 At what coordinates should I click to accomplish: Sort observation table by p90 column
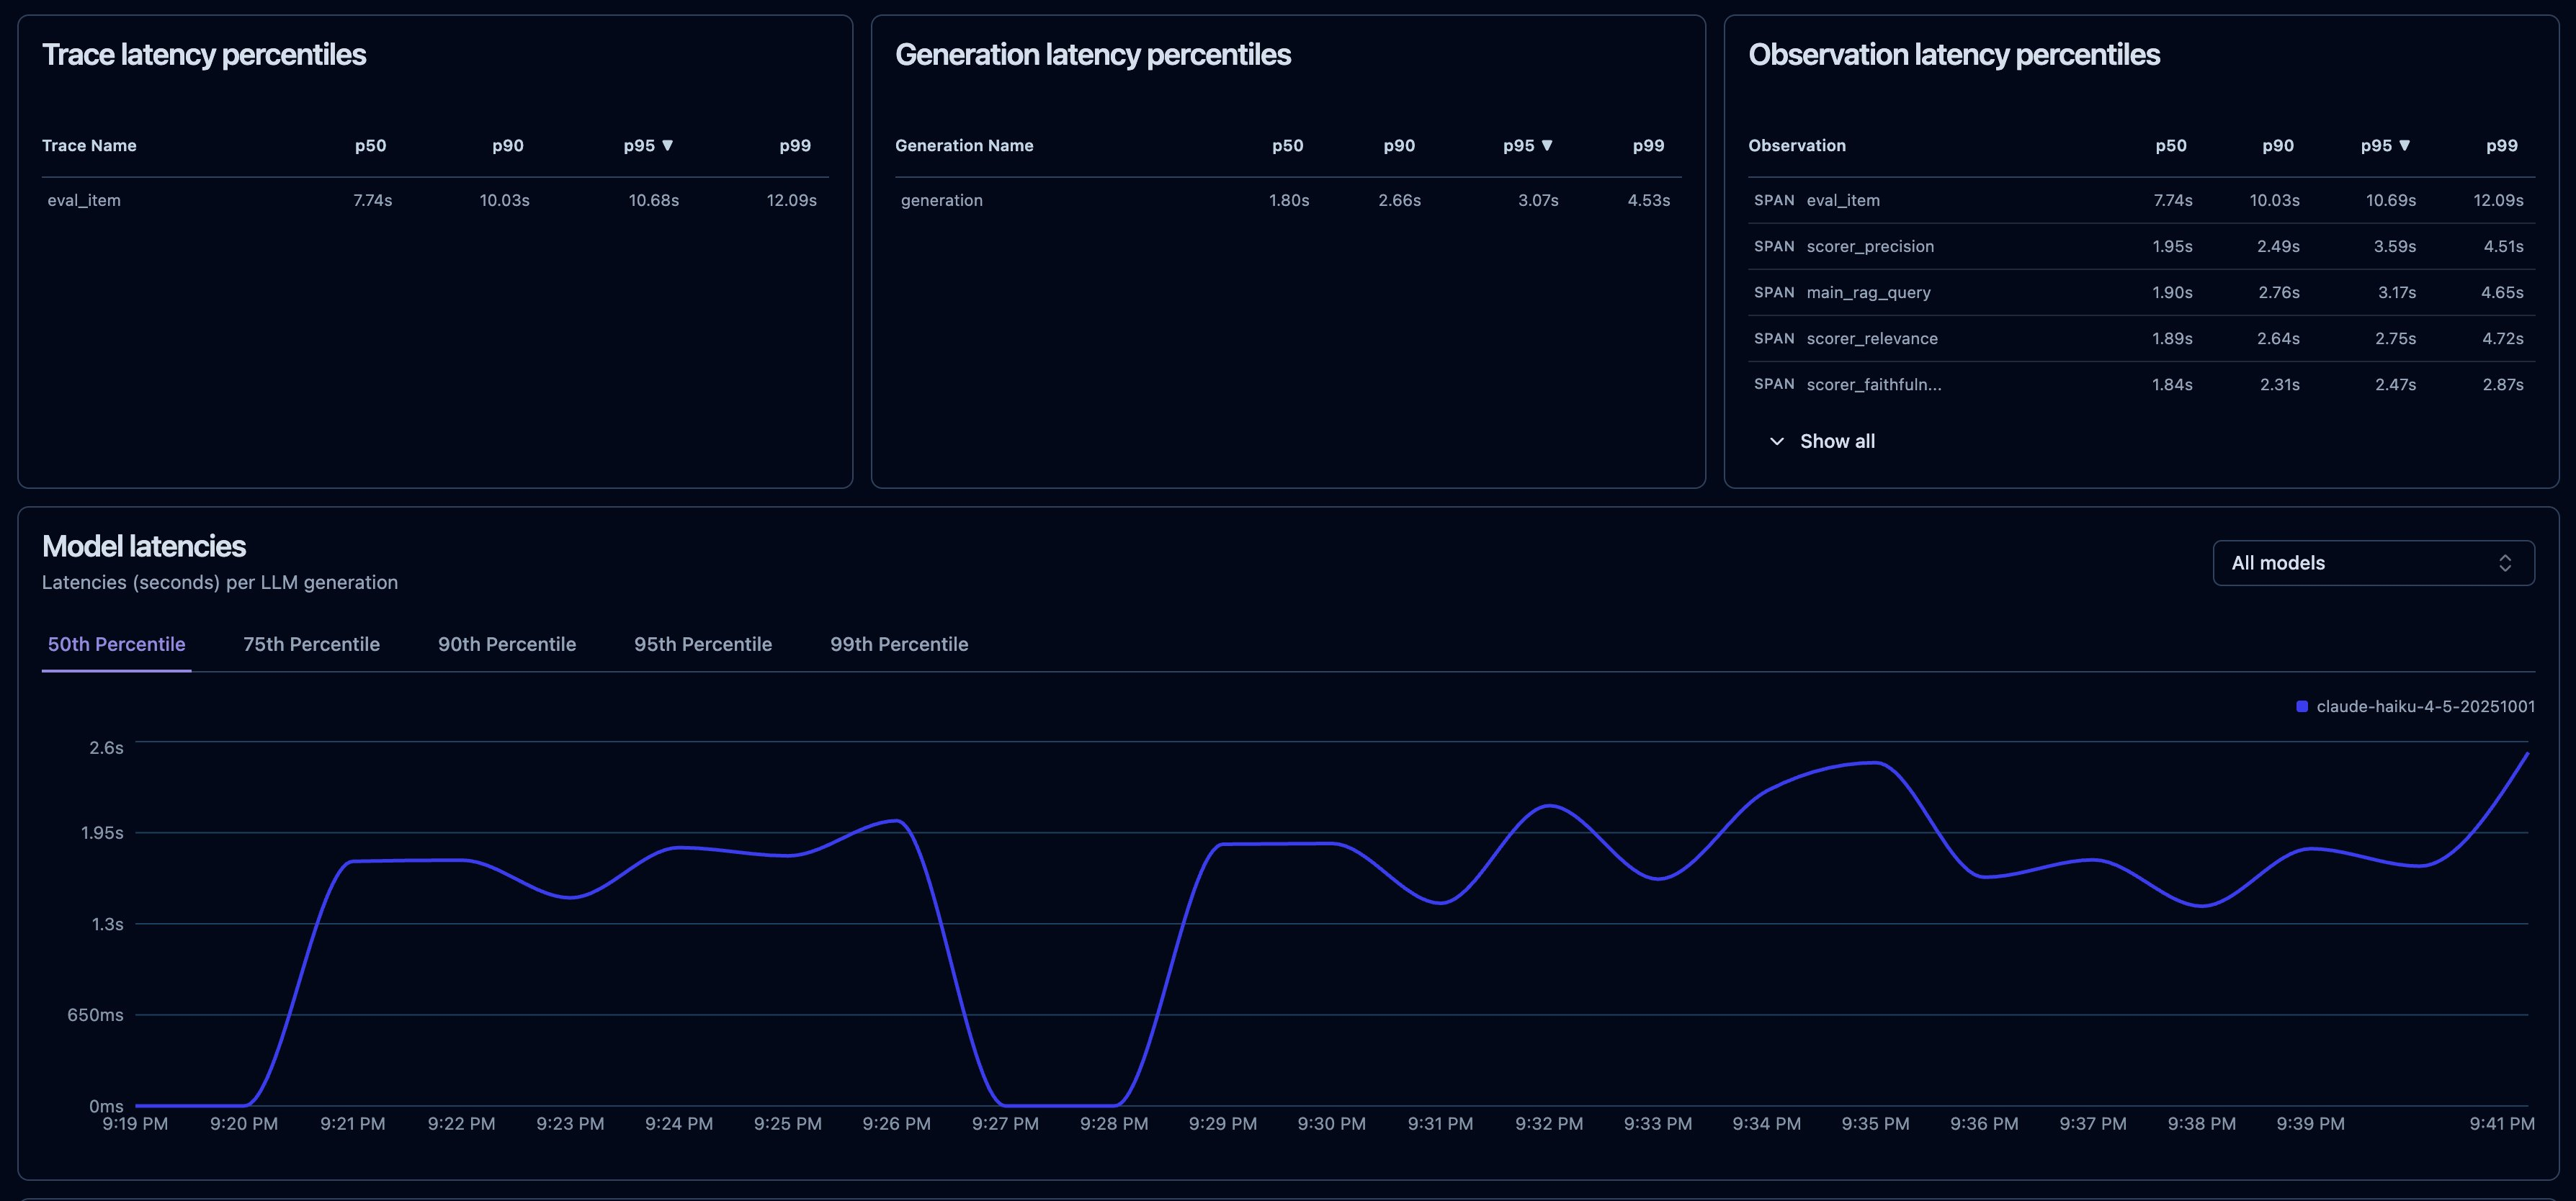click(2278, 146)
